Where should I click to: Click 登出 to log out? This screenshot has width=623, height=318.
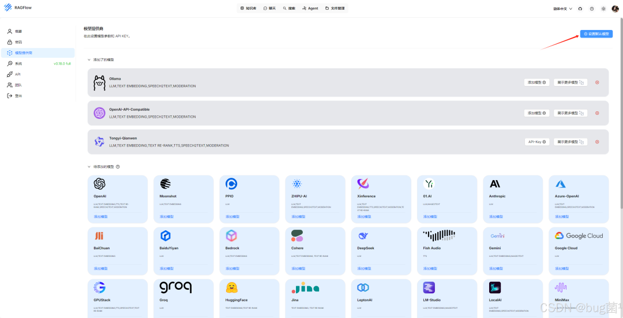[x=37, y=96]
